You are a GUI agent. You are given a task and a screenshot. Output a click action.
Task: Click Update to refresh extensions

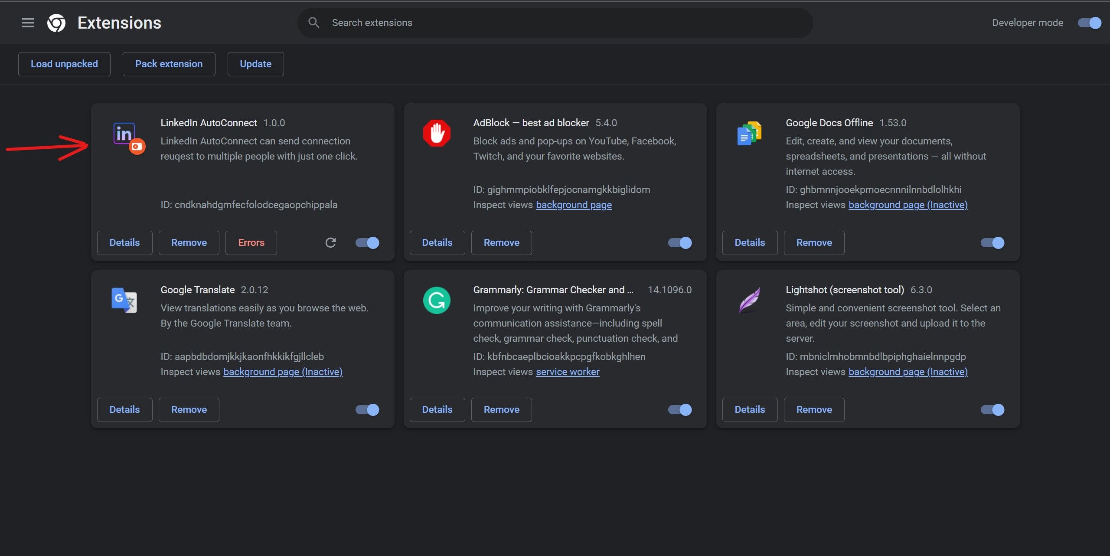pyautogui.click(x=255, y=64)
